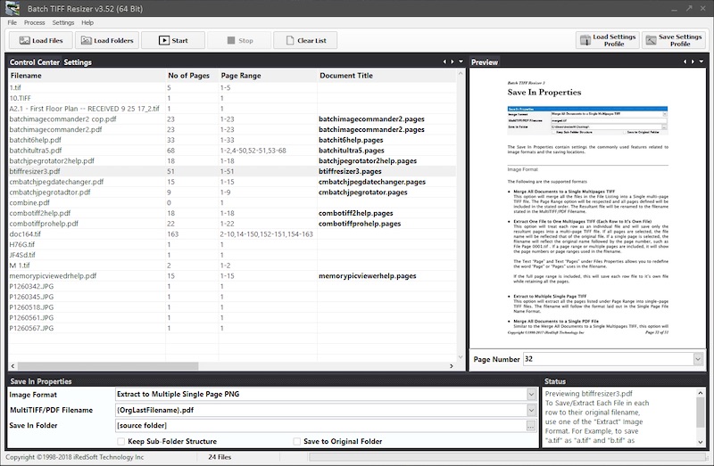Sort by No of Pages column header
This screenshot has width=714, height=466.
[x=192, y=76]
